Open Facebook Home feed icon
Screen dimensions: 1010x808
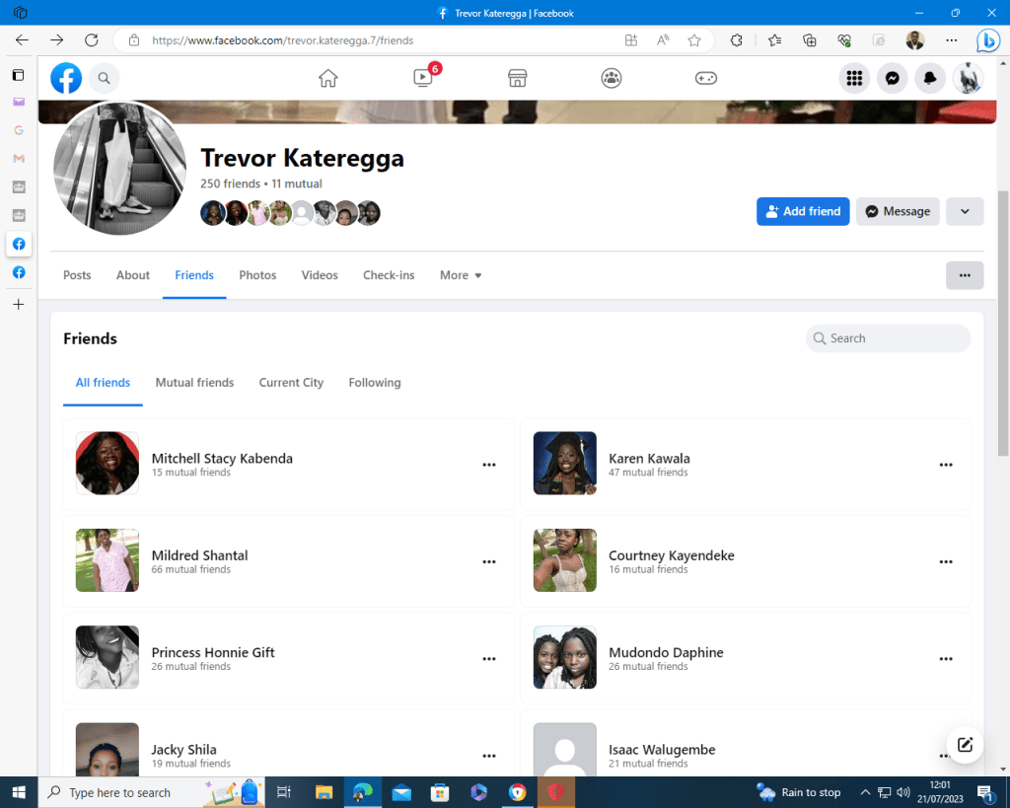click(x=328, y=79)
